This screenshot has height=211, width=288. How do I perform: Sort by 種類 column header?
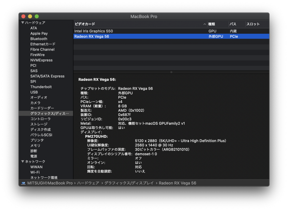point(211,24)
